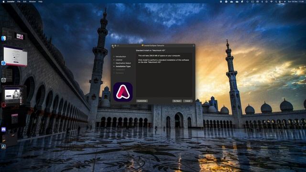The height and width of the screenshot is (172, 306).
Task: Open the Wi-Fi status menu
Action: pos(271,1)
